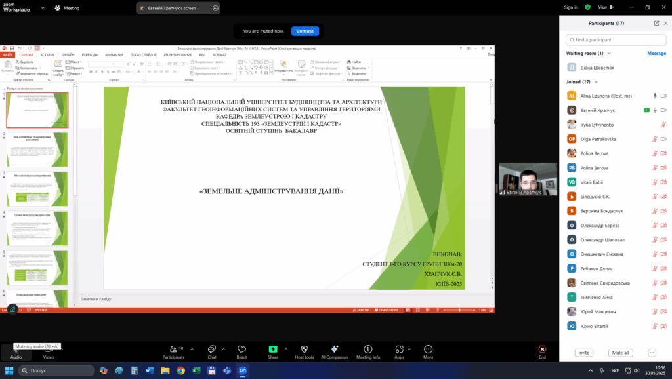Toggle muted mic for Vitalii Babii
The image size is (672, 379).
click(x=655, y=182)
